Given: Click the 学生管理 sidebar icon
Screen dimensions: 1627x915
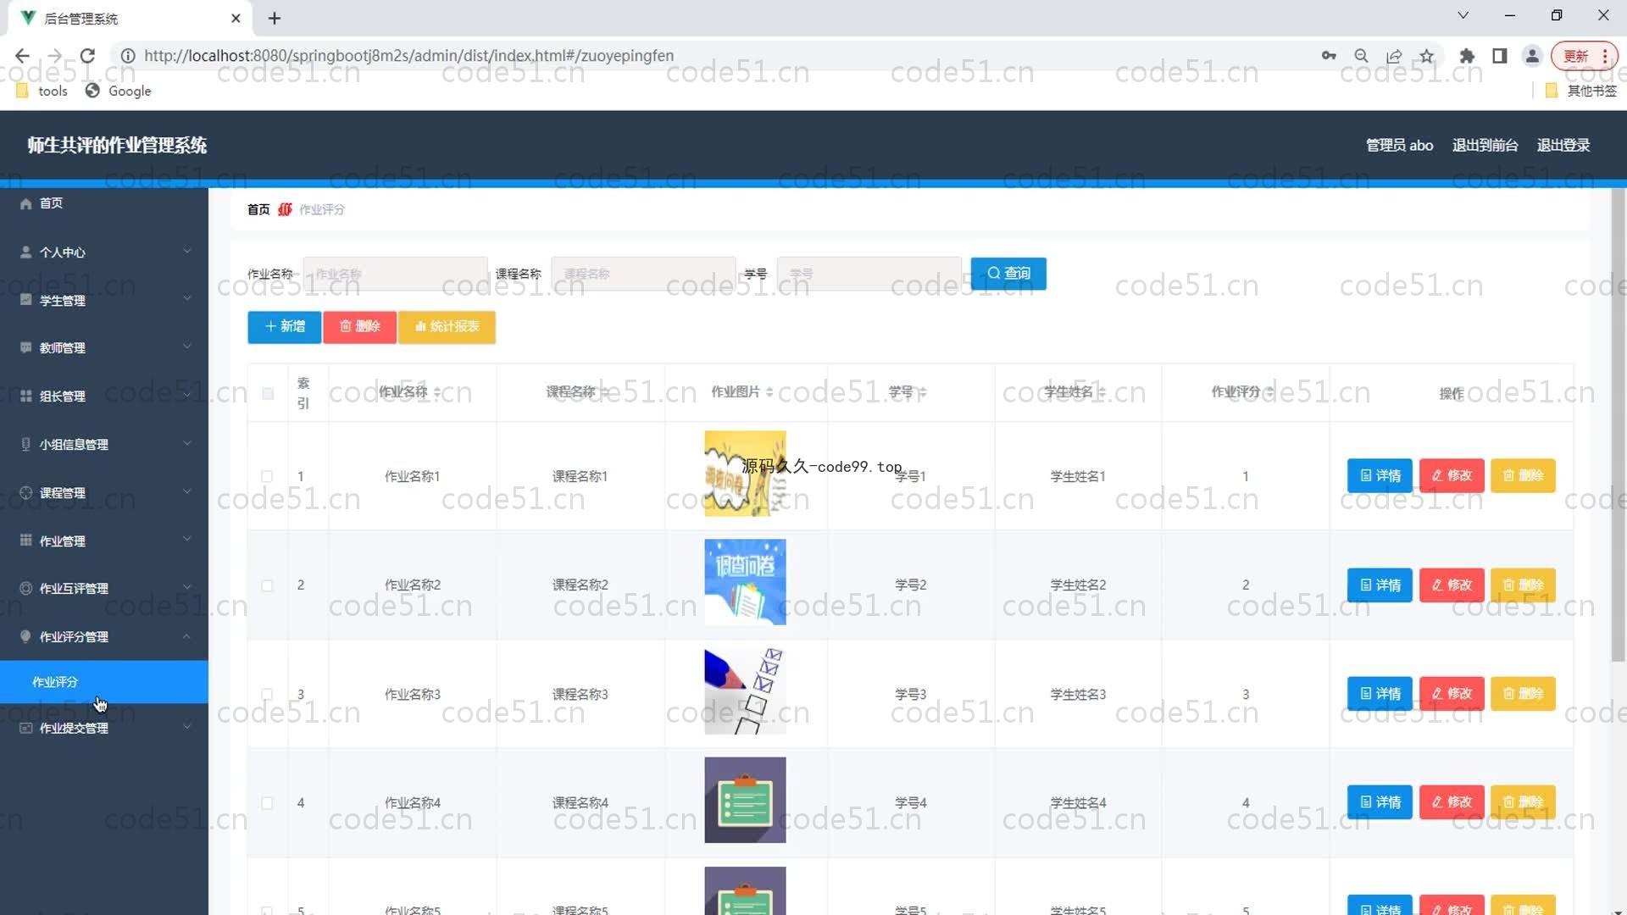Looking at the screenshot, I should pos(25,300).
